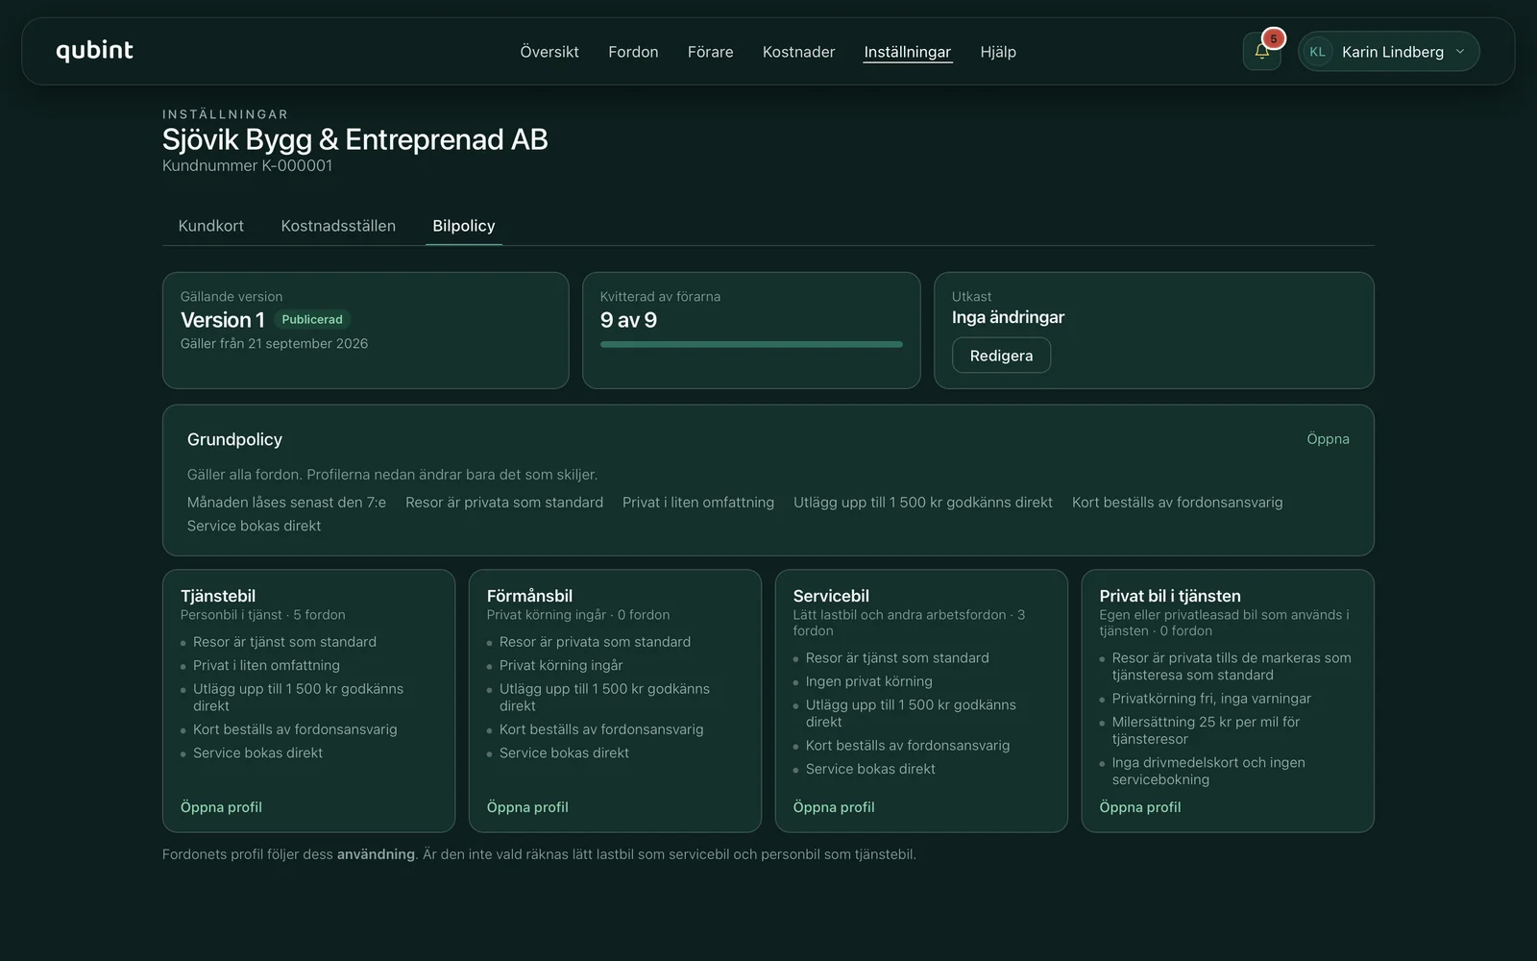
Task: Click the Servicebil card title
Action: 831,596
